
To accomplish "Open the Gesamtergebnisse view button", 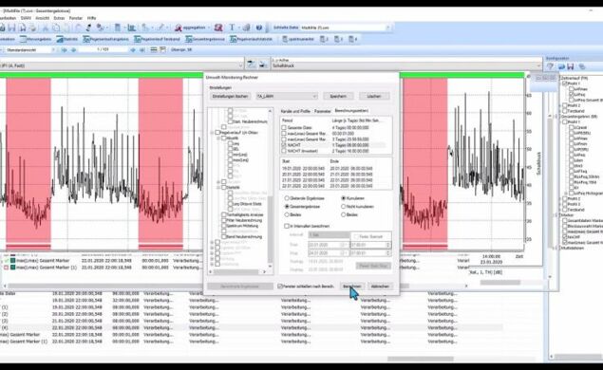I will click(205, 39).
